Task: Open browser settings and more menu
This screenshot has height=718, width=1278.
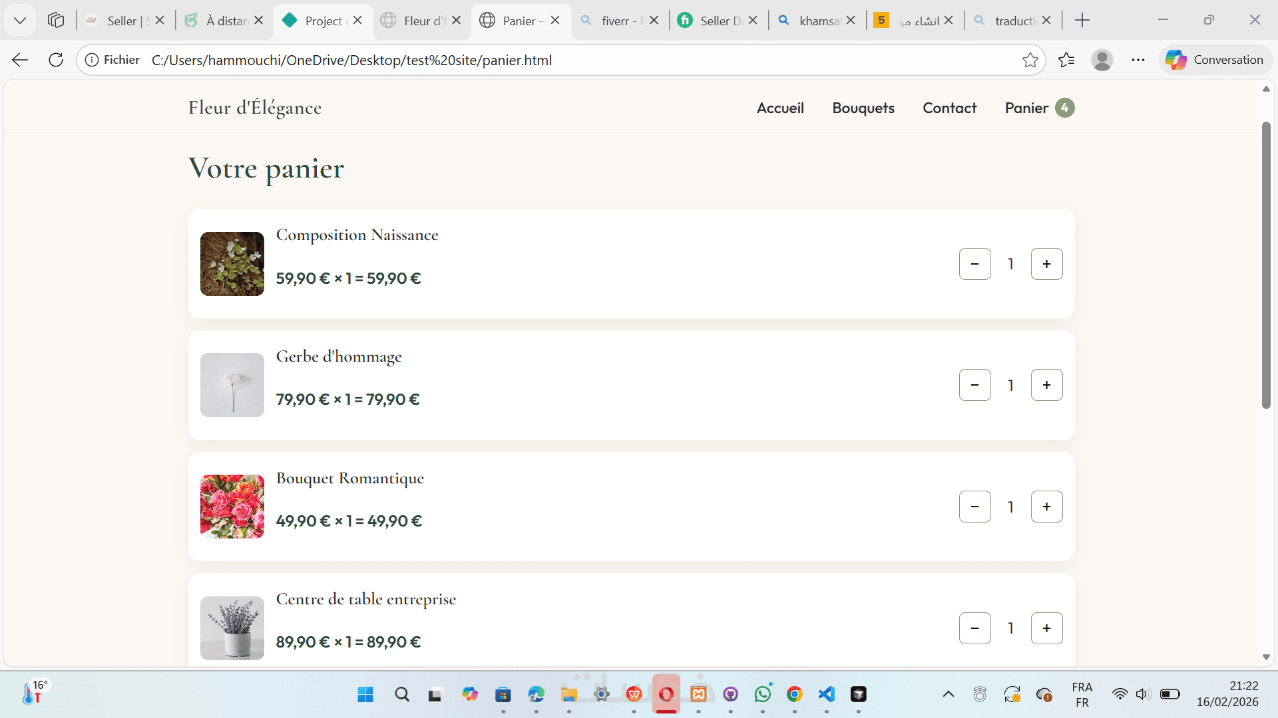Action: click(1138, 60)
